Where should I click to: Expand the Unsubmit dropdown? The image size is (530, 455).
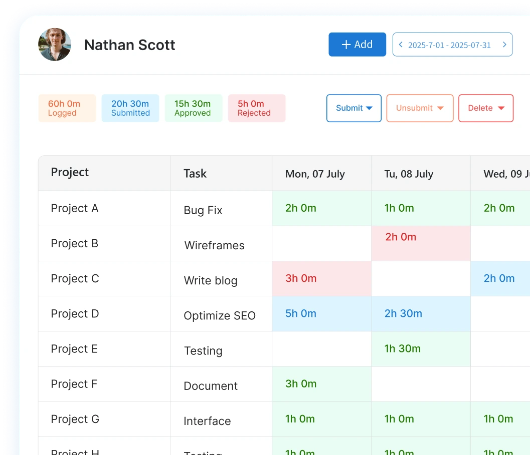tap(419, 108)
